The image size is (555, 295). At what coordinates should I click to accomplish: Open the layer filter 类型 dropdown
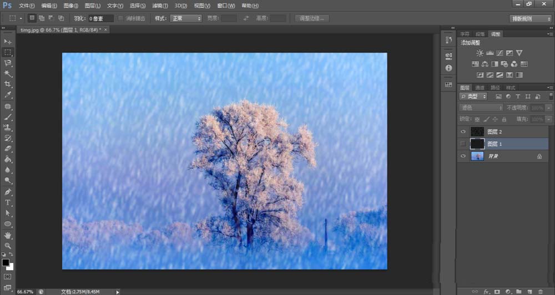(473, 96)
